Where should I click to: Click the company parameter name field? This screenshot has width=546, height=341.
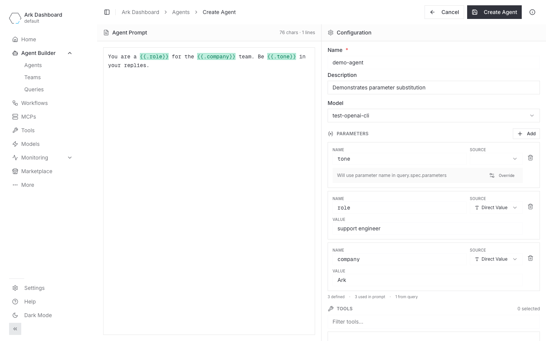click(x=400, y=259)
